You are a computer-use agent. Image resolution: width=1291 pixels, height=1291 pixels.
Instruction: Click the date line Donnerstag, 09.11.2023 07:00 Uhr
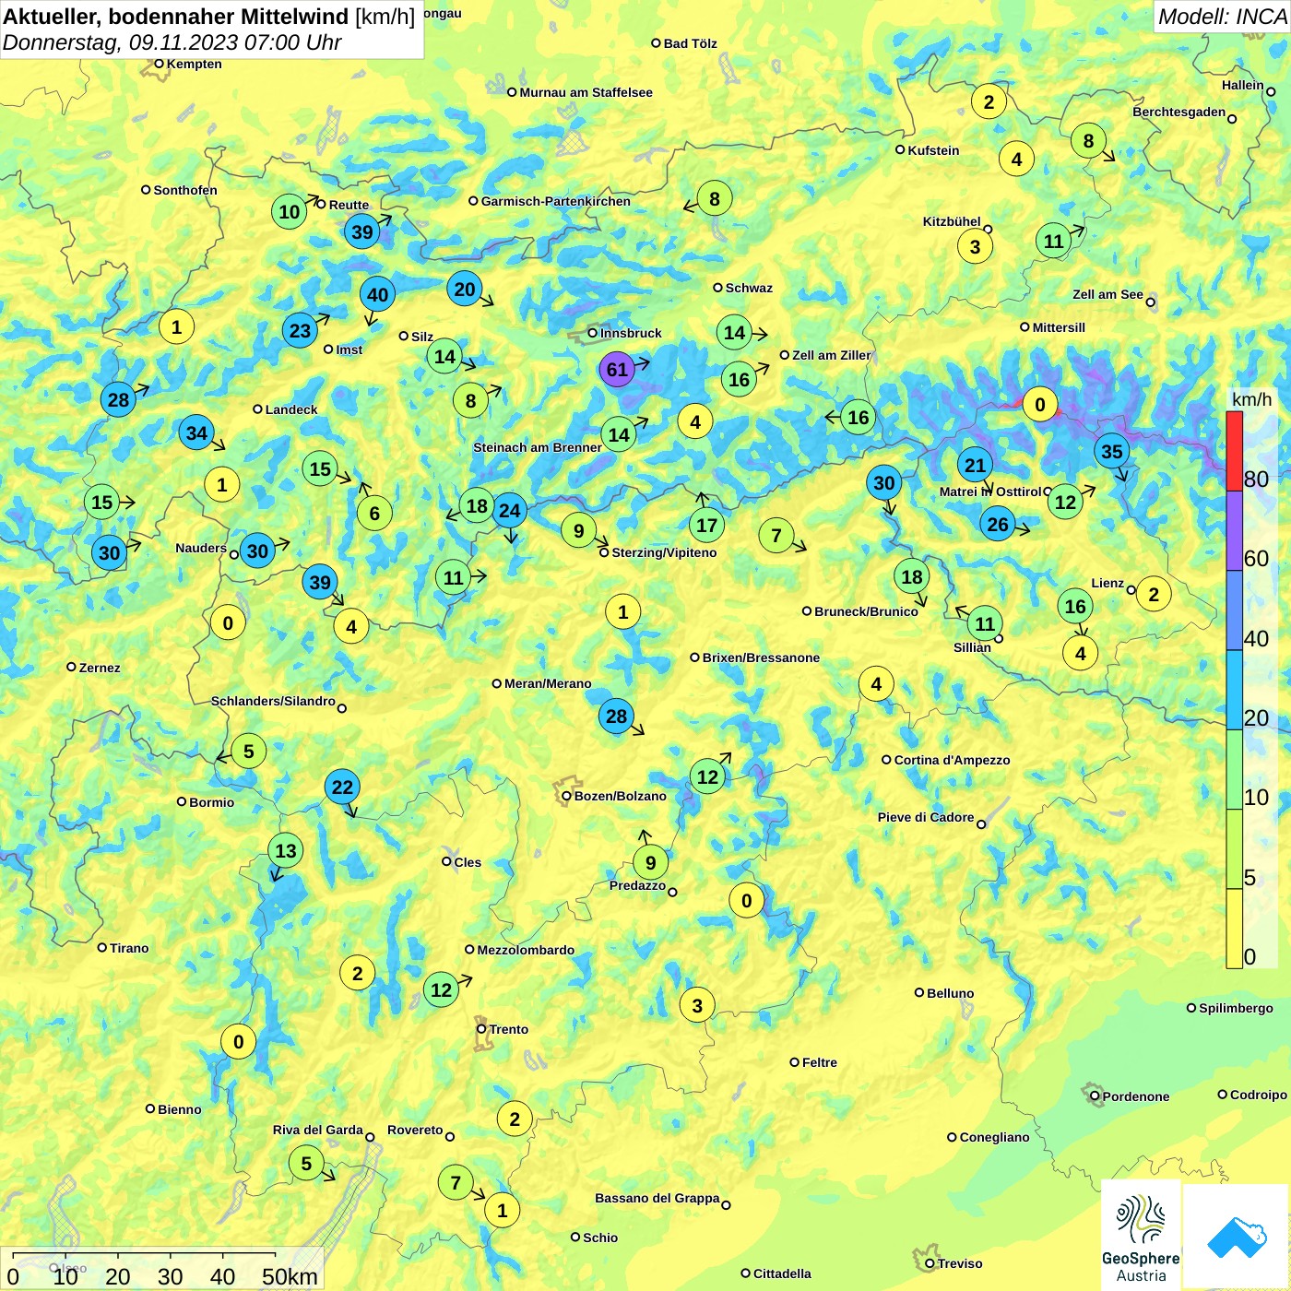tap(172, 42)
